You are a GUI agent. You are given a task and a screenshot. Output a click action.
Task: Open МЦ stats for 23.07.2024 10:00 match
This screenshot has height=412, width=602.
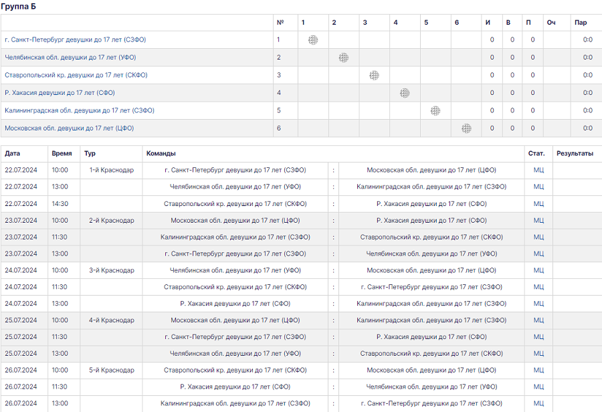point(538,221)
